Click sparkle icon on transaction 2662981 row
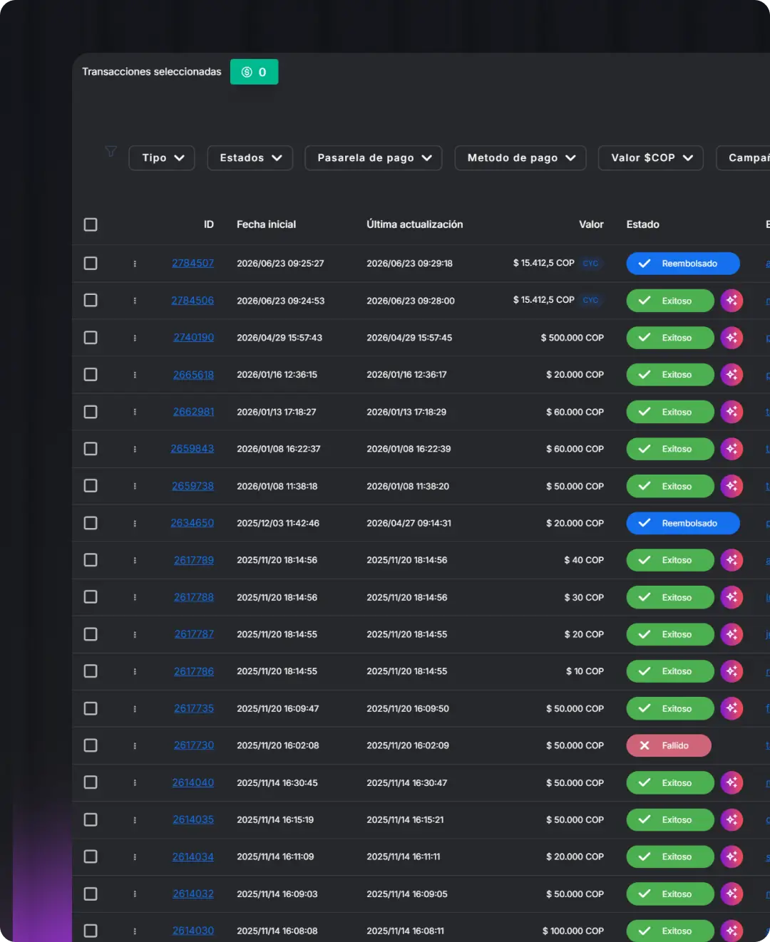 (x=731, y=412)
